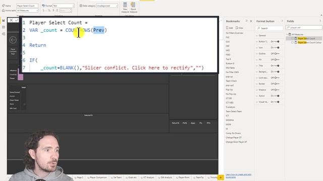This screenshot has width=323, height=181.
Task: Add a new report page with the plus button
Action: tap(221, 177)
